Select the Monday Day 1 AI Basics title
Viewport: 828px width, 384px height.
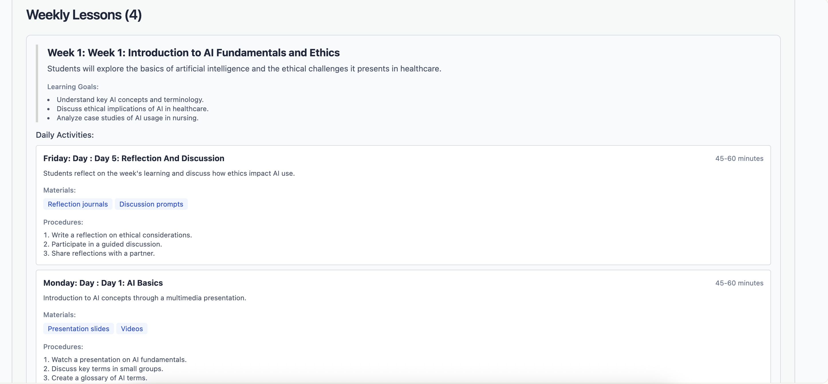pos(103,283)
